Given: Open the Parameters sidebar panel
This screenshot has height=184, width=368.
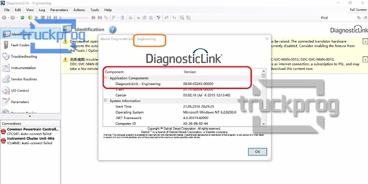Looking at the screenshot, I should click(30, 102).
